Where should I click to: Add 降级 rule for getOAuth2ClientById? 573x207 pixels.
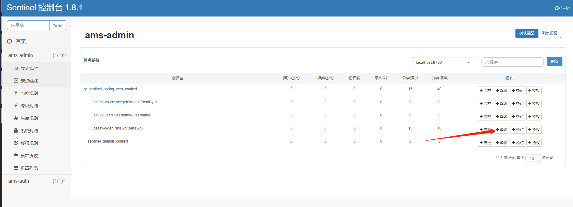click(502, 104)
